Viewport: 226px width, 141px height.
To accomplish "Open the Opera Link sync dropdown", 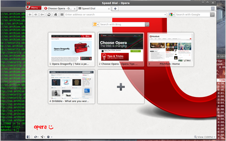I will click(36, 137).
